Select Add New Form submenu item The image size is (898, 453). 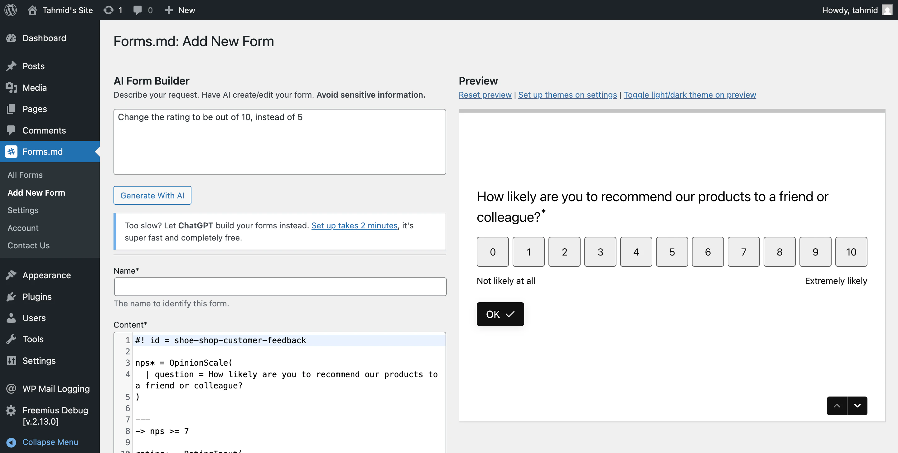(x=36, y=193)
